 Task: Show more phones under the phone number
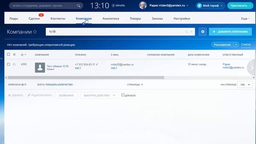click(x=78, y=68)
